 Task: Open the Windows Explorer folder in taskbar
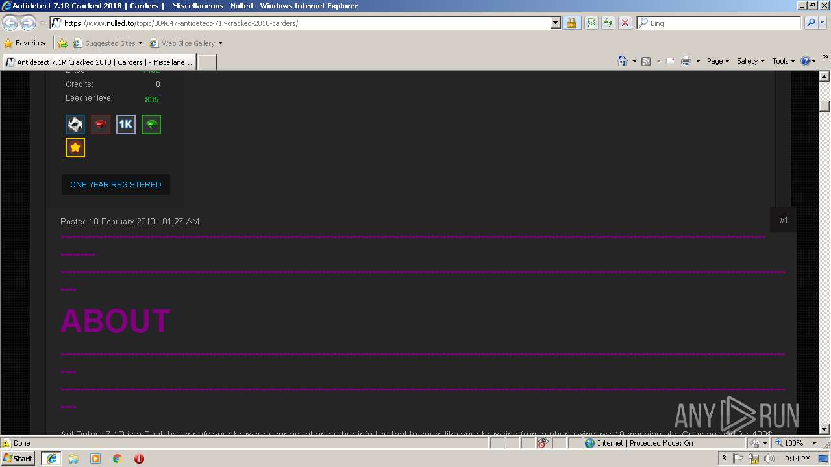(x=73, y=458)
